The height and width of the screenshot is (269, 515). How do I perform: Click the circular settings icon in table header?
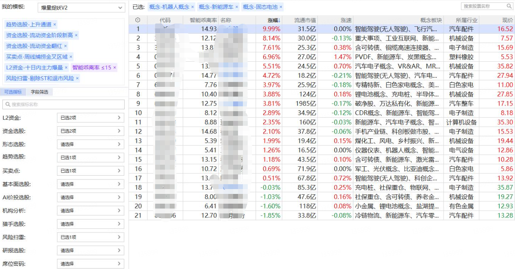(138, 20)
